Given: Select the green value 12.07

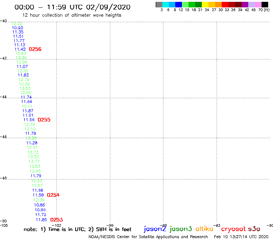Looking at the screenshot, I should [x=37, y=185].
